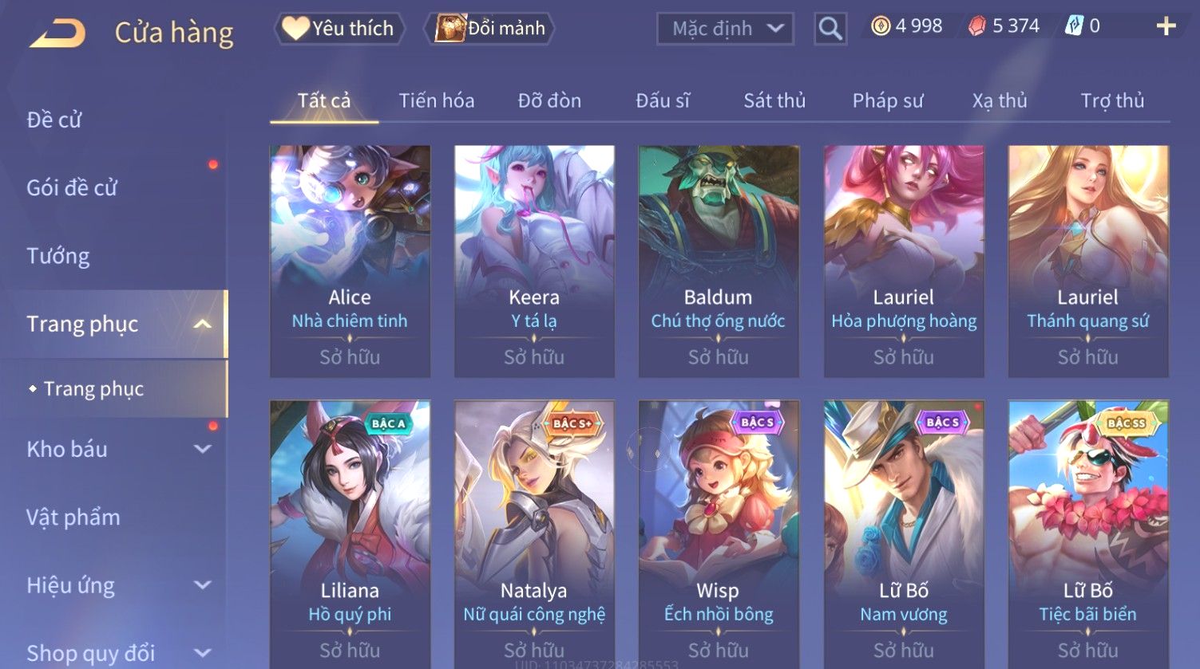Switch to the Pháp sư tab
Image resolution: width=1200 pixels, height=669 pixels.
pos(887,100)
